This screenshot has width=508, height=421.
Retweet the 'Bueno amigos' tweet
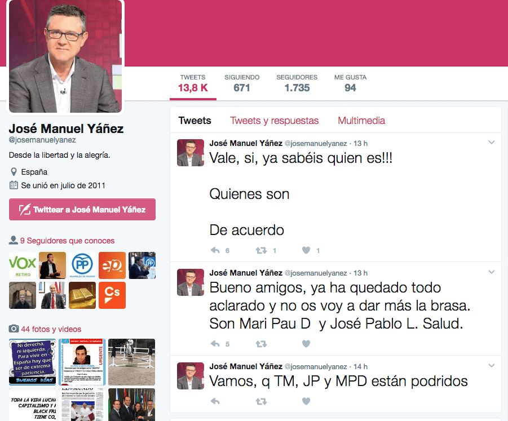(x=261, y=344)
